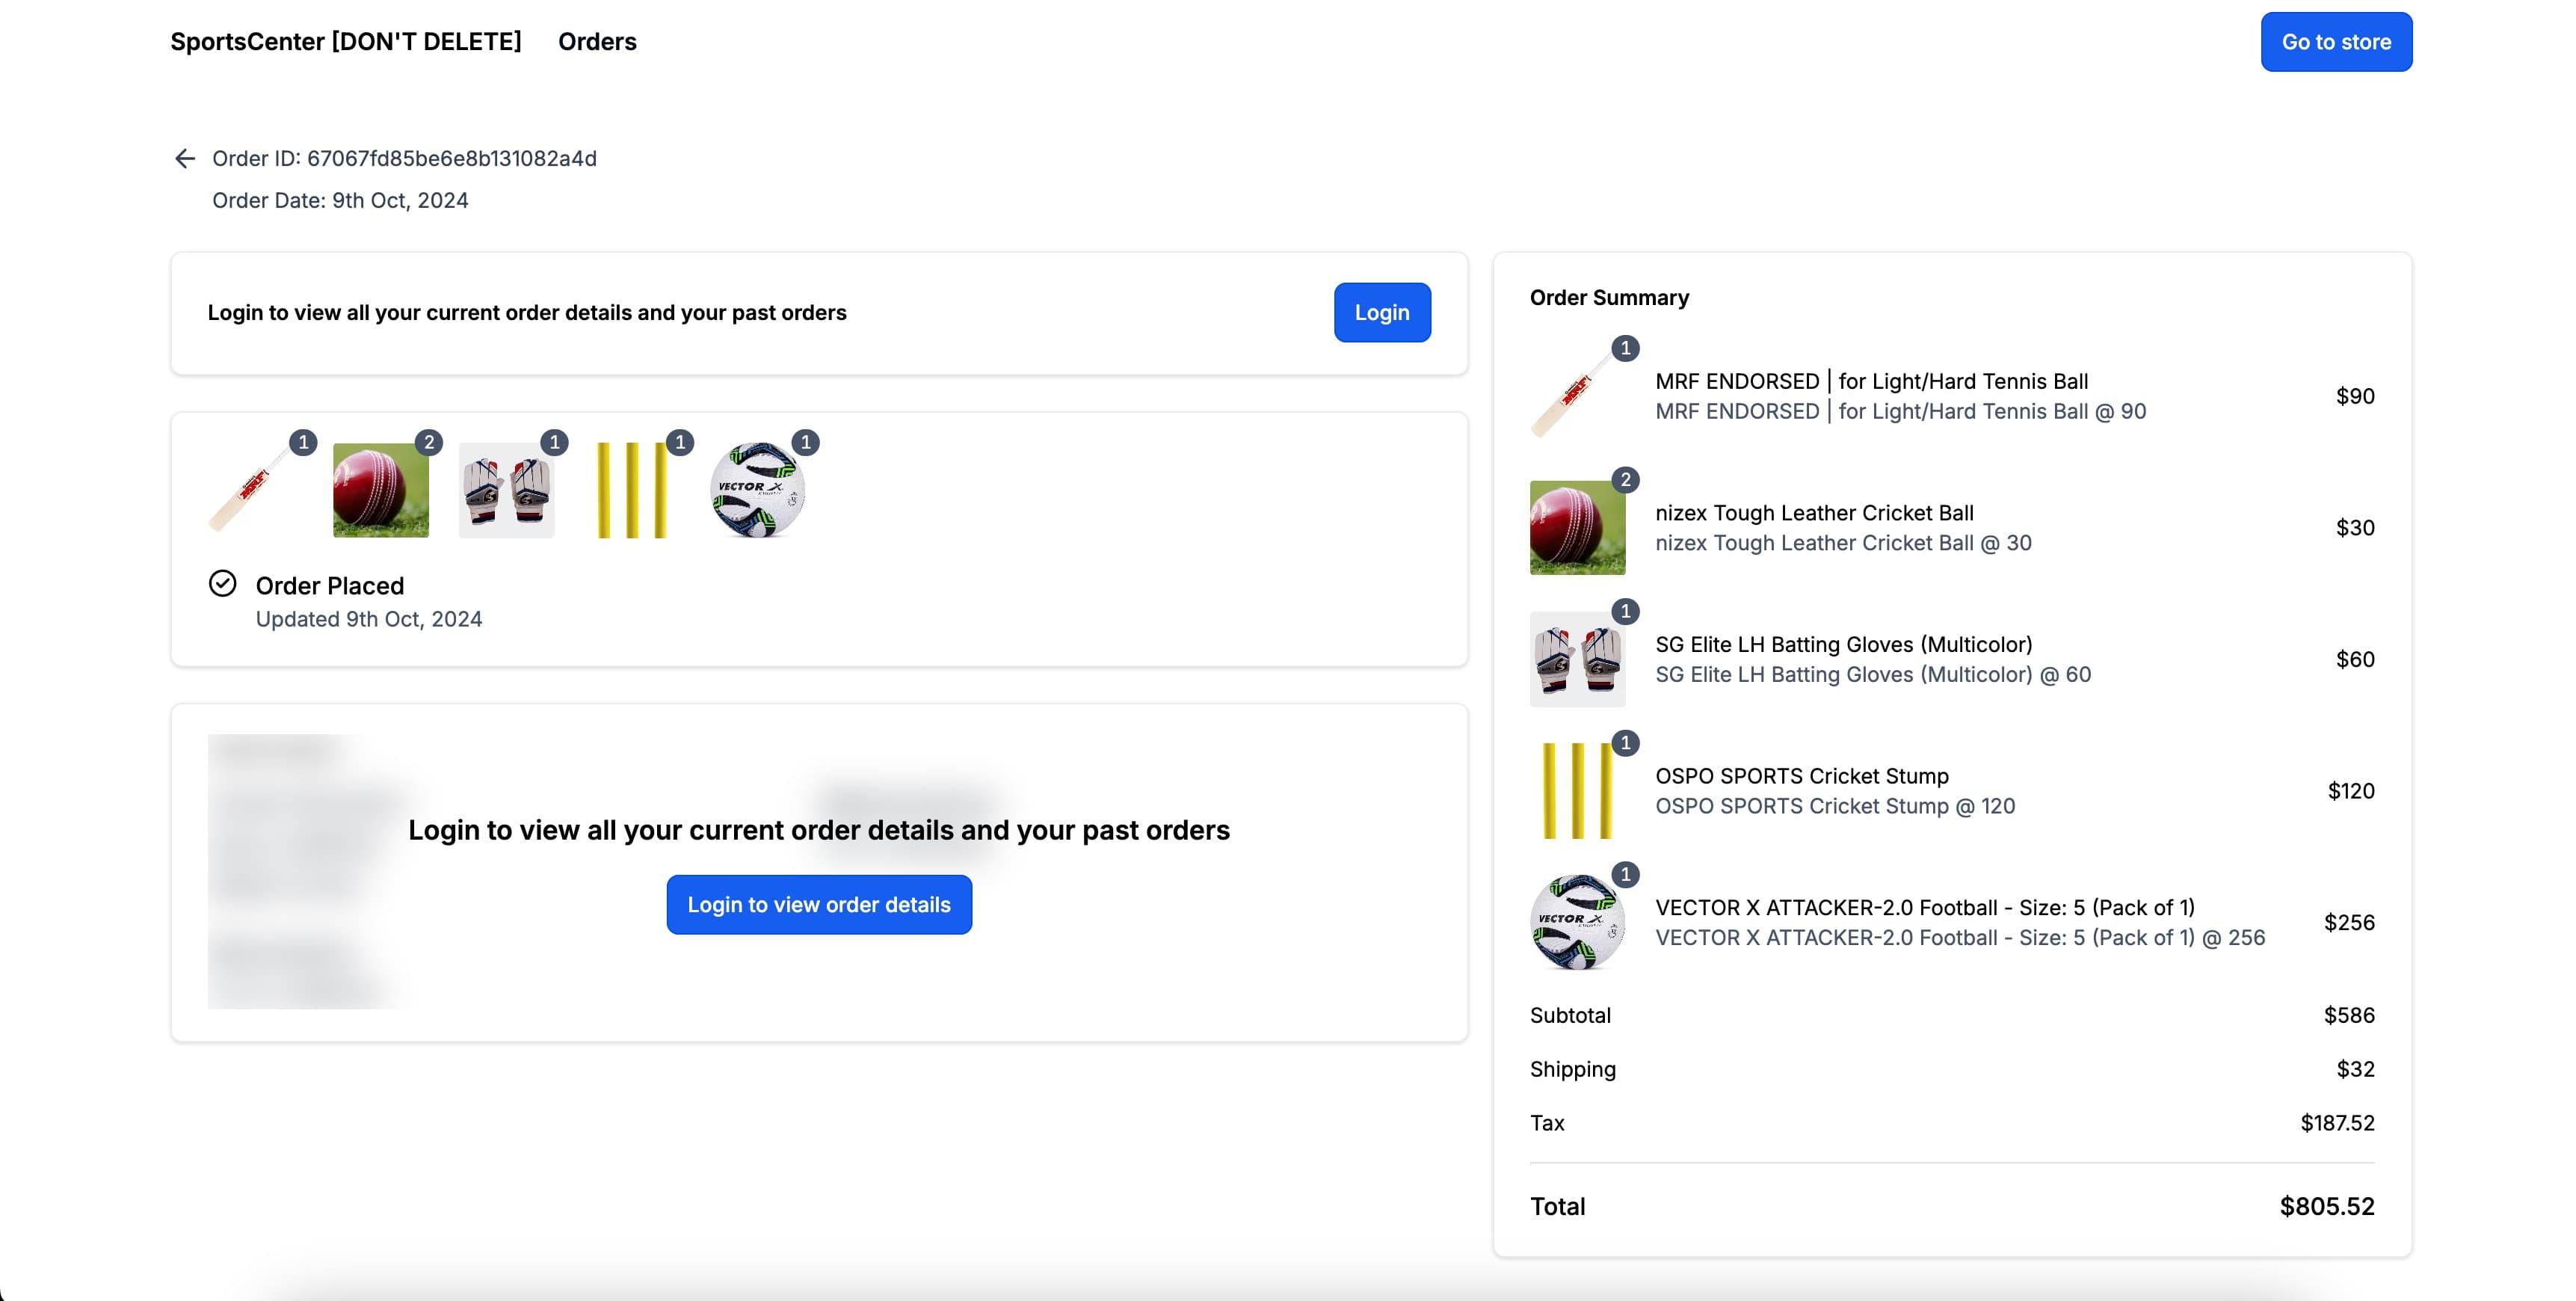Click the back arrow beside Order ID
This screenshot has width=2576, height=1301.
[185, 158]
